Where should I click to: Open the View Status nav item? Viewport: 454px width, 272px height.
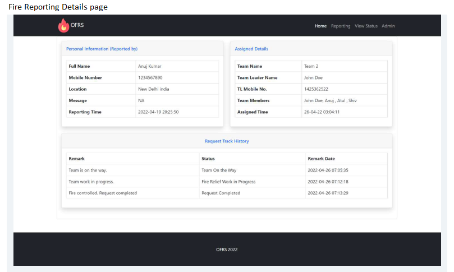pyautogui.click(x=366, y=26)
